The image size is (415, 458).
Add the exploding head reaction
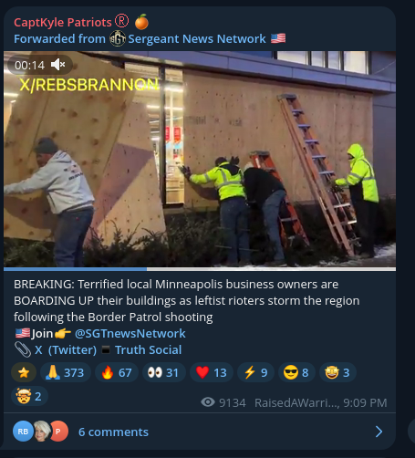29,396
